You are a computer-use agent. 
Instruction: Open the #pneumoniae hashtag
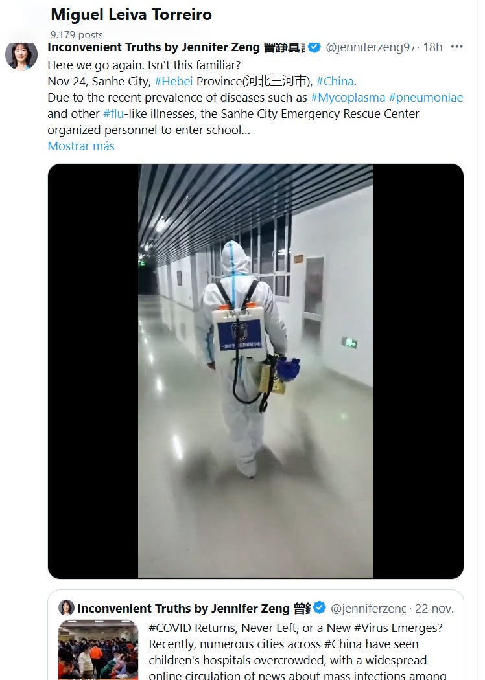pos(426,98)
